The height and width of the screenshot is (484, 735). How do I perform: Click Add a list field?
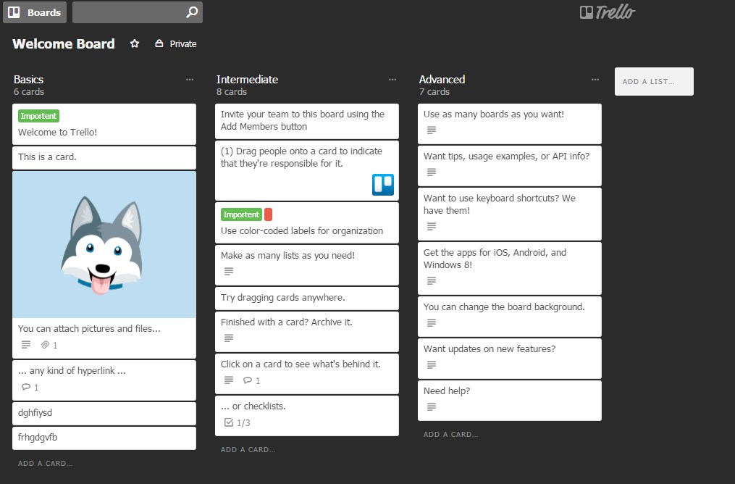tap(654, 82)
